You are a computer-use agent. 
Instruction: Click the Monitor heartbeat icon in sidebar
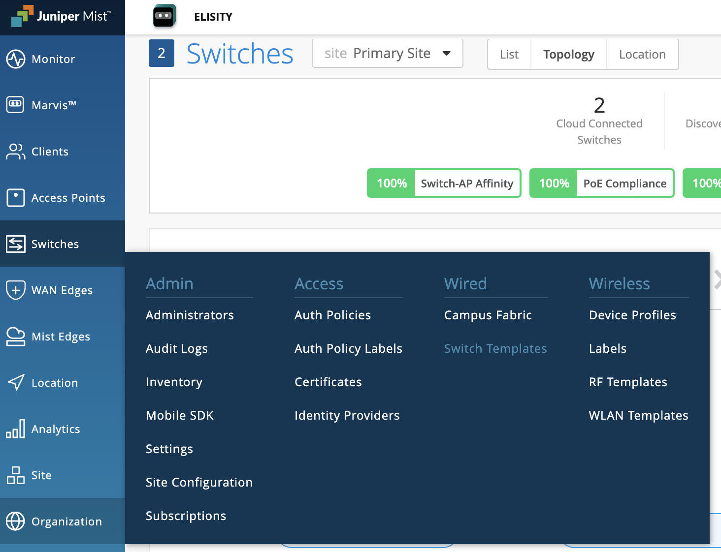[16, 59]
